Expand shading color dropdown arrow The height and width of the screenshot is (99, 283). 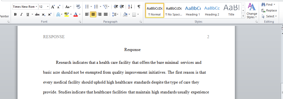[x=129, y=14]
